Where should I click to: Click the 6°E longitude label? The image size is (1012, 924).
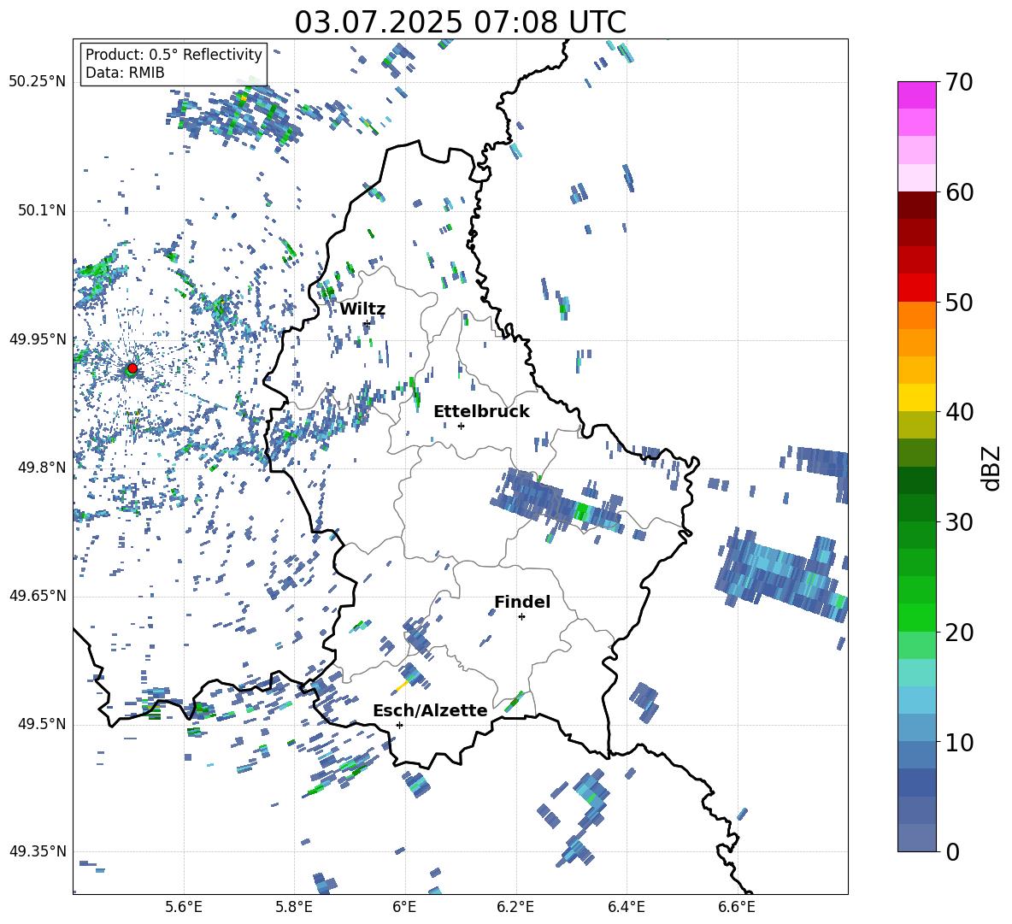pyautogui.click(x=404, y=907)
